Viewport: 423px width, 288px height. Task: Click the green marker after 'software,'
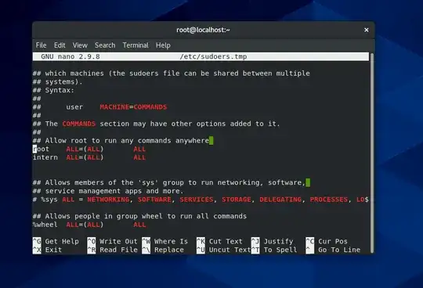click(x=308, y=182)
